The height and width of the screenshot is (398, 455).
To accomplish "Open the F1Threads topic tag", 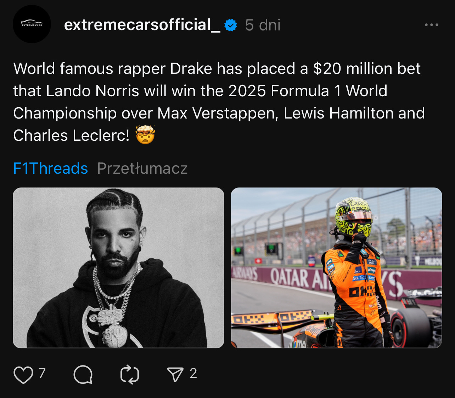I will pyautogui.click(x=50, y=168).
